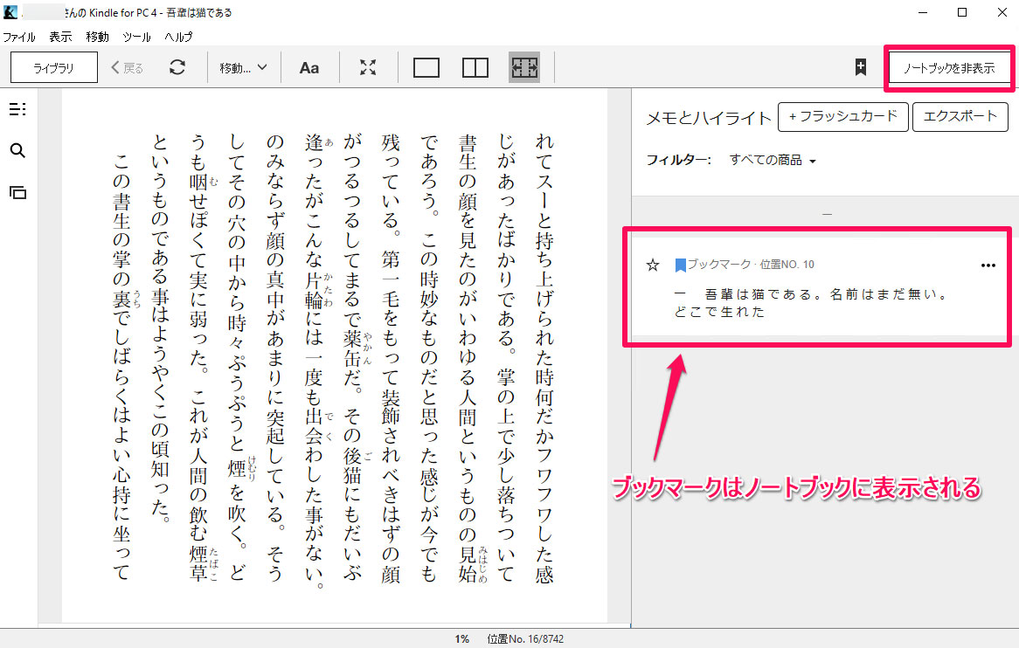Minimize the Kindle window
This screenshot has height=648, width=1019.
(923, 12)
